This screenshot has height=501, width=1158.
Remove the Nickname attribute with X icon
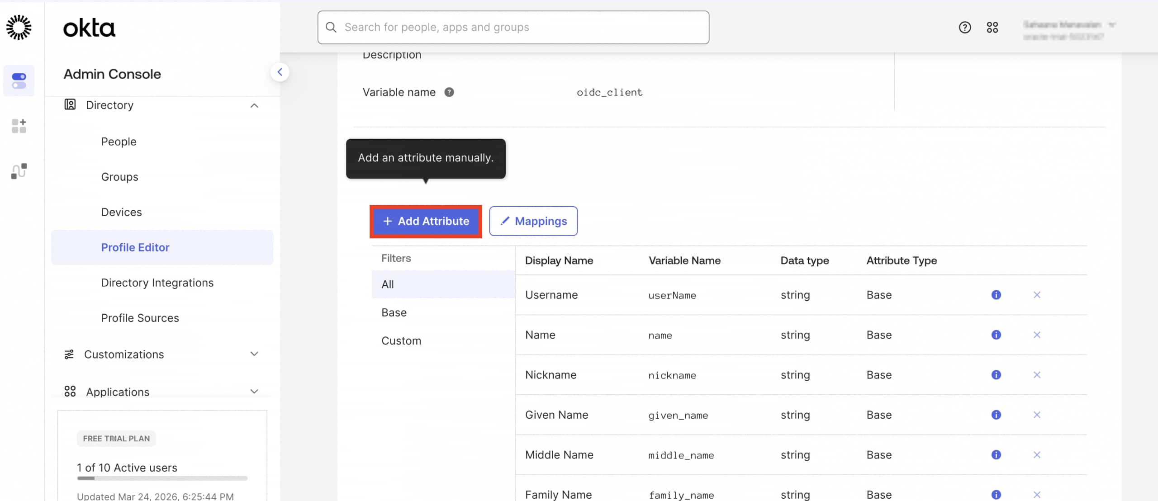tap(1037, 375)
